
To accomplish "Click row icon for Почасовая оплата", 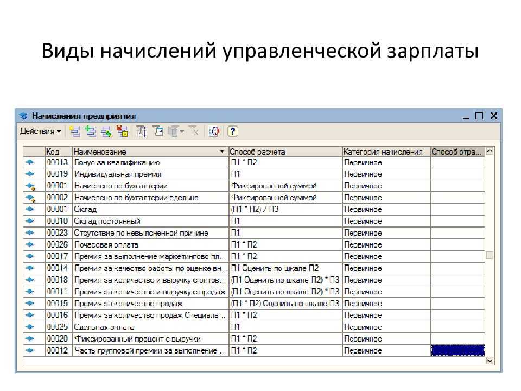I will click(x=30, y=245).
